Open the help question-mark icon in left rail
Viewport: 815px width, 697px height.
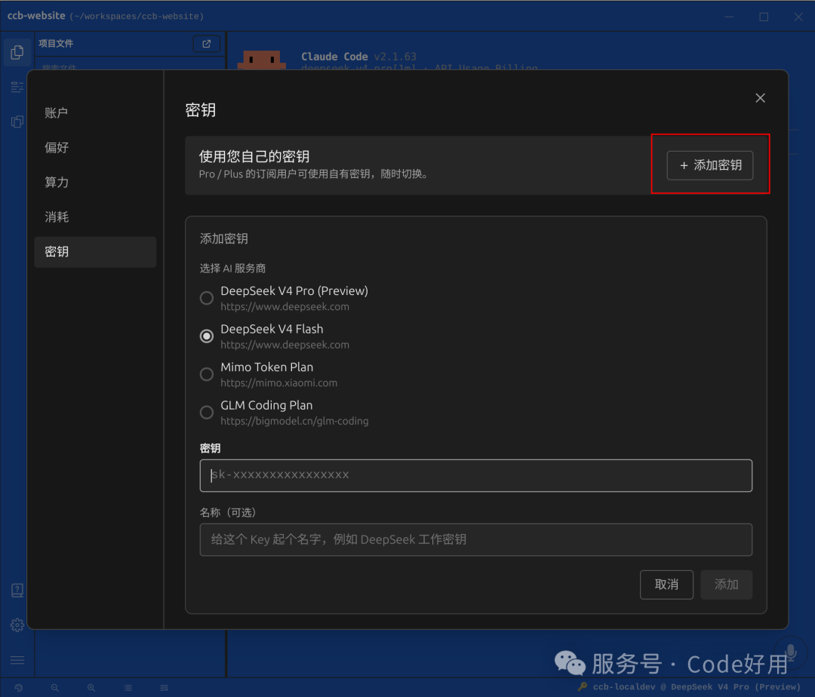17,590
